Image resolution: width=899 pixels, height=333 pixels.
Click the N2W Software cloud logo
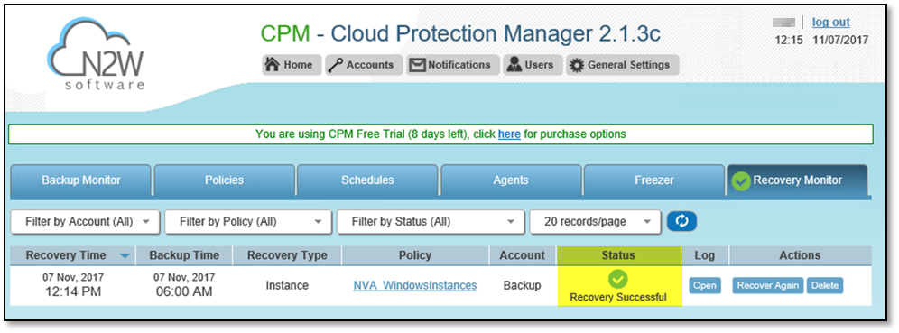(95, 54)
